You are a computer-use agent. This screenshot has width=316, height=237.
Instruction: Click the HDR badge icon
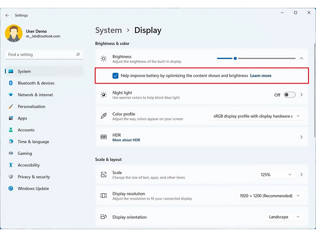[x=103, y=137]
